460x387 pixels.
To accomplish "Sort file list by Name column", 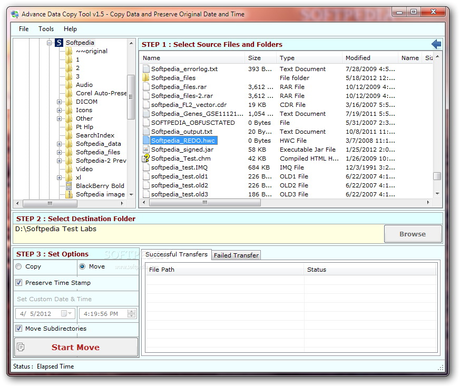I will pyautogui.click(x=192, y=58).
